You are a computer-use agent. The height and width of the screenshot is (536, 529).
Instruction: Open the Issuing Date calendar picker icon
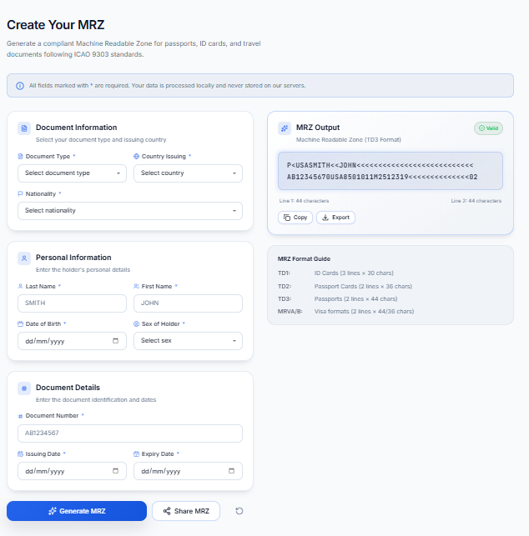point(116,471)
